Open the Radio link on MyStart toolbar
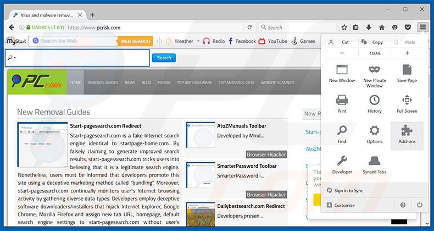The width and height of the screenshot is (434, 231). coord(214,41)
